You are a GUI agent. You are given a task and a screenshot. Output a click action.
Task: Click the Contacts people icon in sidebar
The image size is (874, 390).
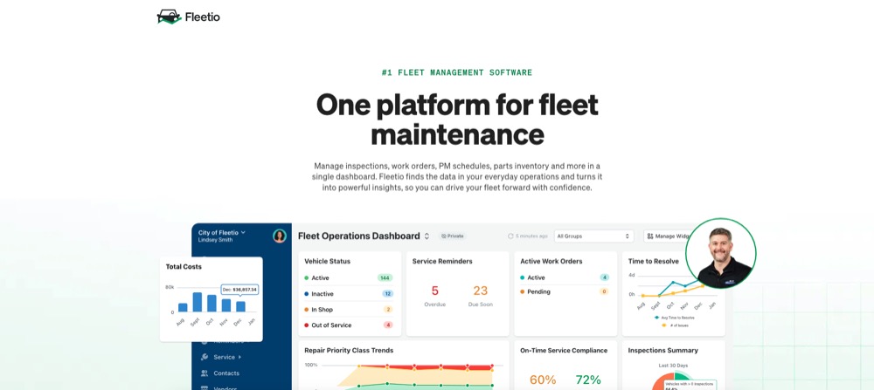pos(205,373)
